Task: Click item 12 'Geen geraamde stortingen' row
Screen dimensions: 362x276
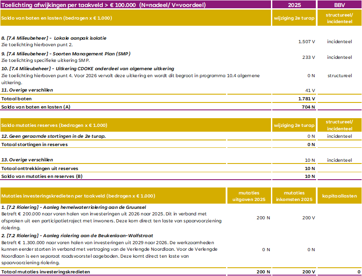Action: point(54,136)
